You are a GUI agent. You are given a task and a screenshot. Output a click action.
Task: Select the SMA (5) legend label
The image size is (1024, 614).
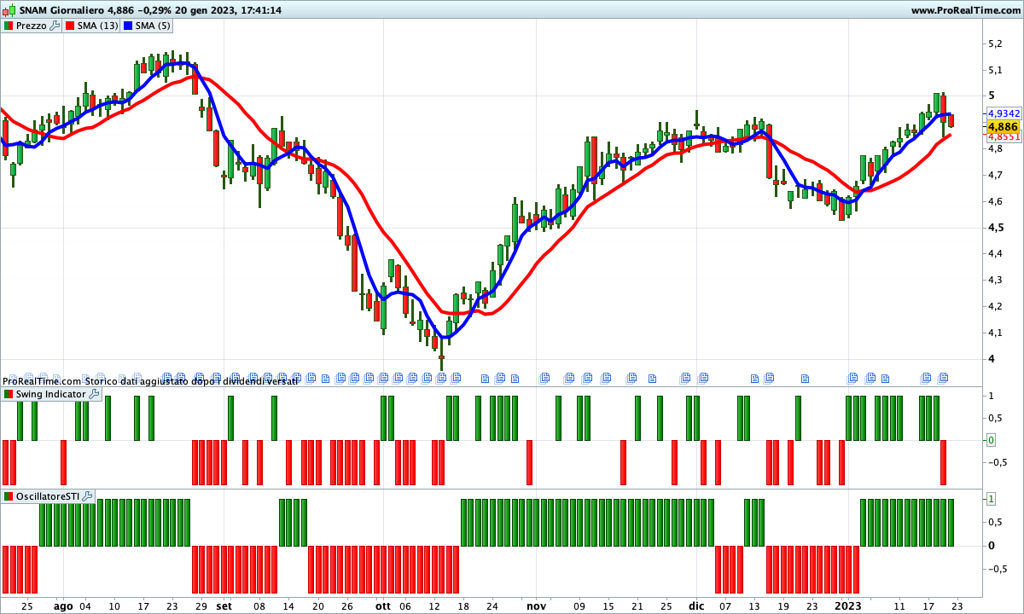point(152,26)
